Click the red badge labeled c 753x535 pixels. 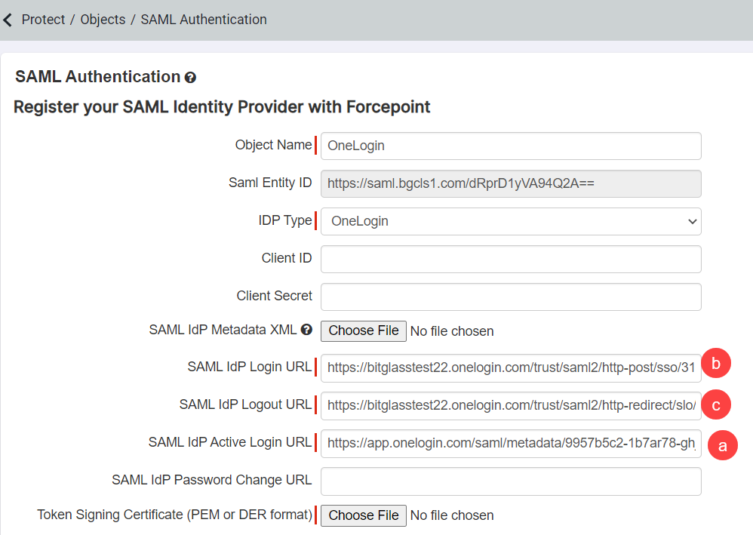(x=715, y=404)
